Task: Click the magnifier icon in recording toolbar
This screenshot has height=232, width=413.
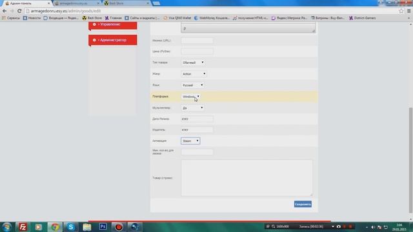Action: point(274,226)
